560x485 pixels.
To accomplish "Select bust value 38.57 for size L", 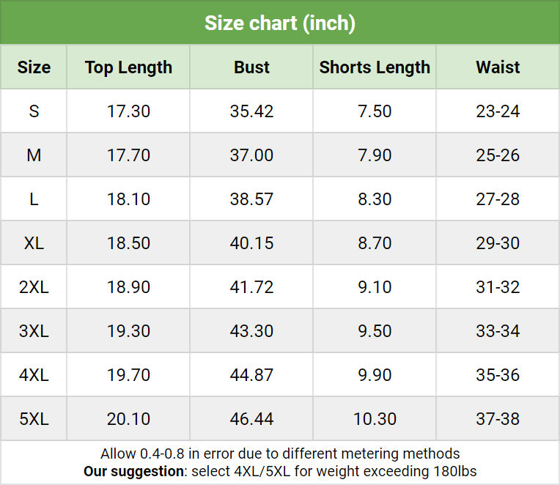I will (251, 199).
